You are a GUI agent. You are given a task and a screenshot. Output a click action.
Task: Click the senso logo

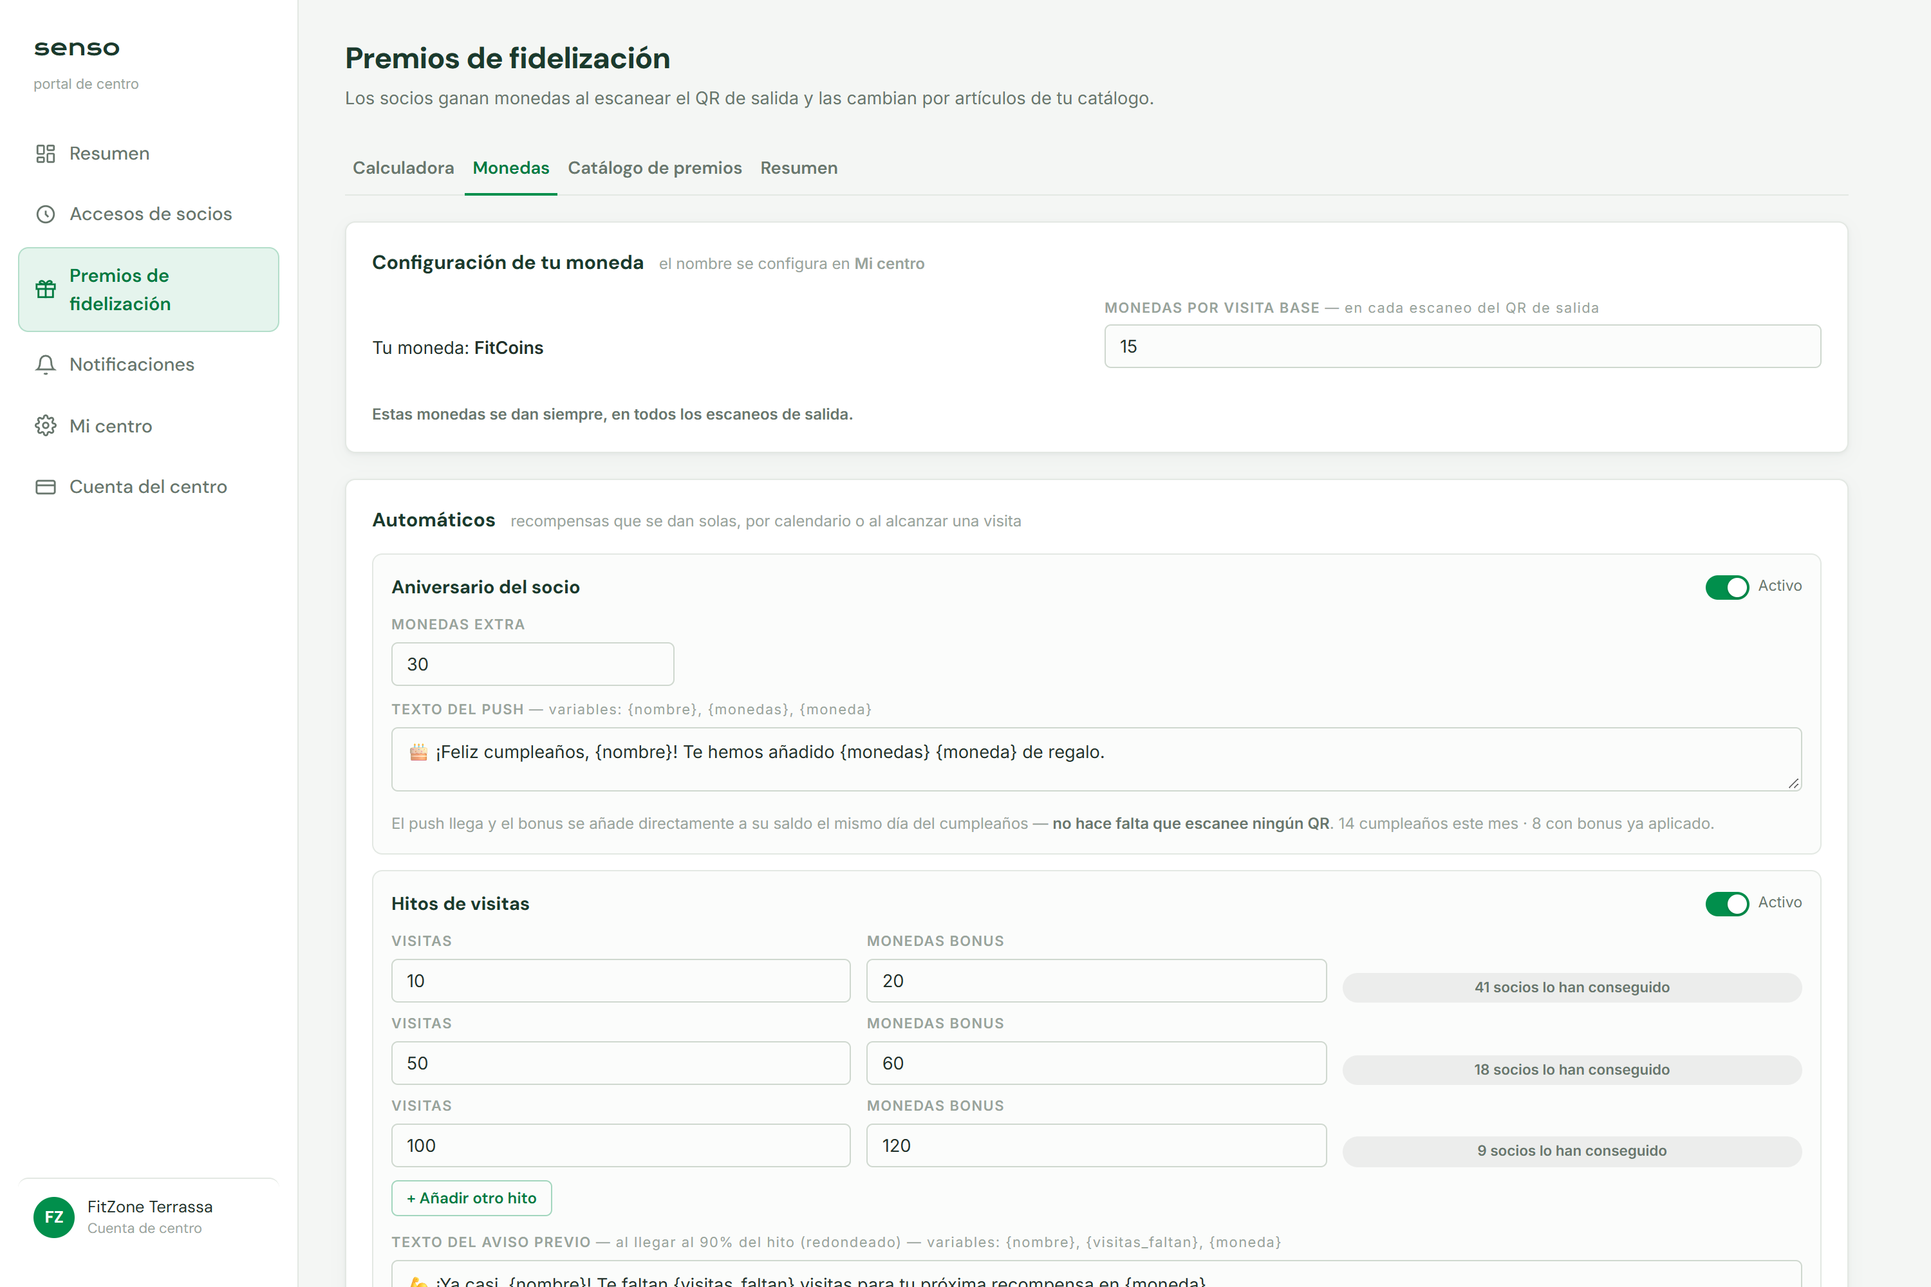click(x=77, y=48)
